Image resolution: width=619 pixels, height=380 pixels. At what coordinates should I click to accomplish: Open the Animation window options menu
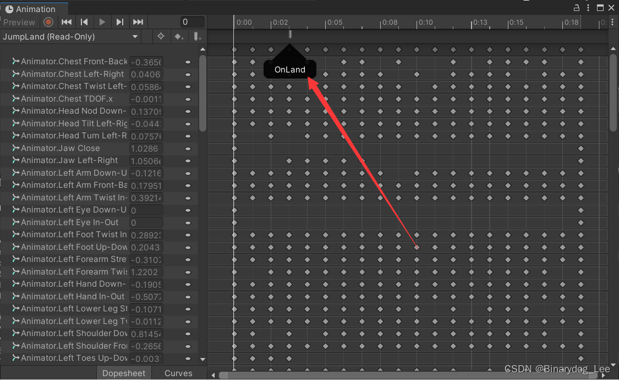coord(588,8)
